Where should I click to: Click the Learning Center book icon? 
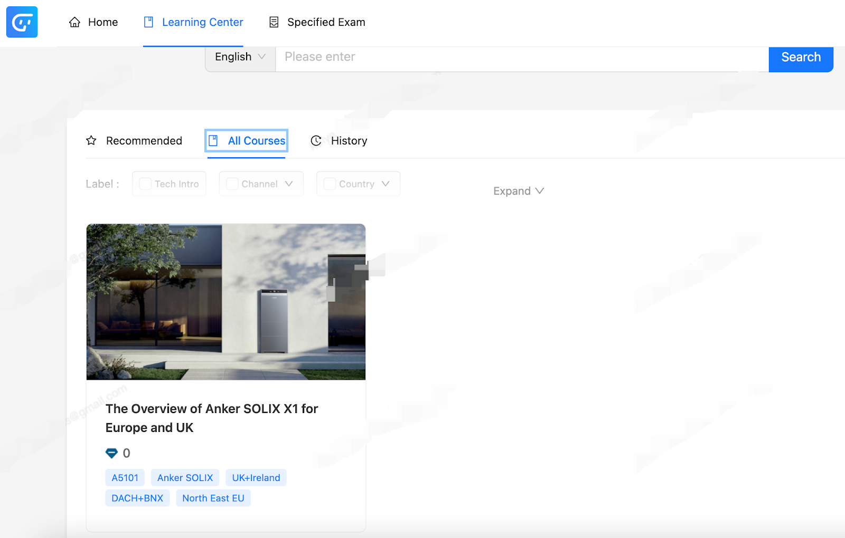point(149,22)
